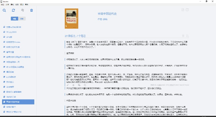Image resolution: width=216 pixels, height=117 pixels.
Task: Click the 重说中国近代史 book cover thumbnail
Action: (x=71, y=18)
